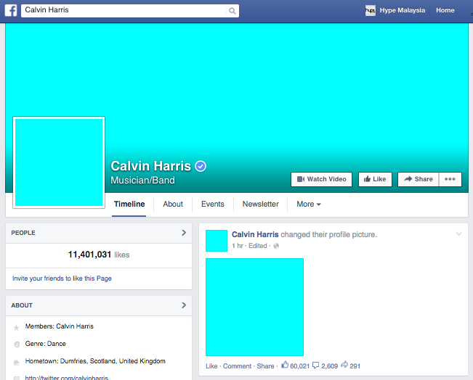Screen dimensions: 473x380
Task: Open the post options dropdown arrow
Action: [x=458, y=234]
